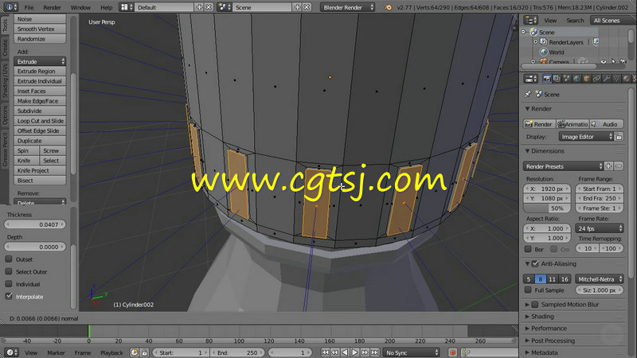The width and height of the screenshot is (637, 358).
Task: Pin the Scene context with pushpin icon
Action: 528,94
